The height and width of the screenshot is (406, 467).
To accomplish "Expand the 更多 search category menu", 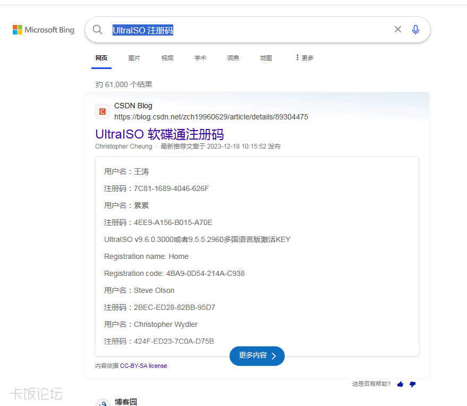I will point(304,58).
